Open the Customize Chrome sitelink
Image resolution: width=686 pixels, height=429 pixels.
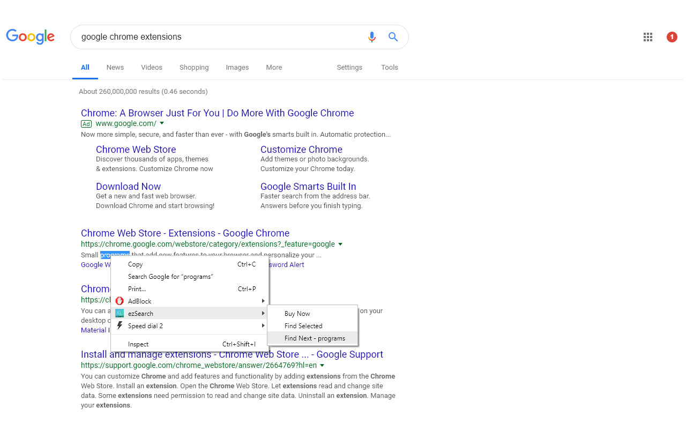301,150
